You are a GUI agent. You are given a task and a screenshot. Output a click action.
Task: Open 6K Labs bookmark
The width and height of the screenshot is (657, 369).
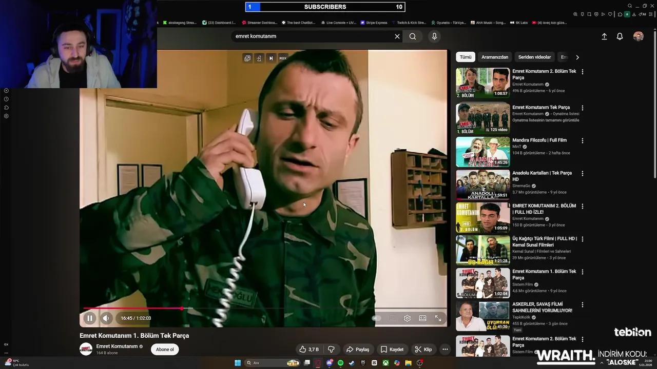pos(518,23)
